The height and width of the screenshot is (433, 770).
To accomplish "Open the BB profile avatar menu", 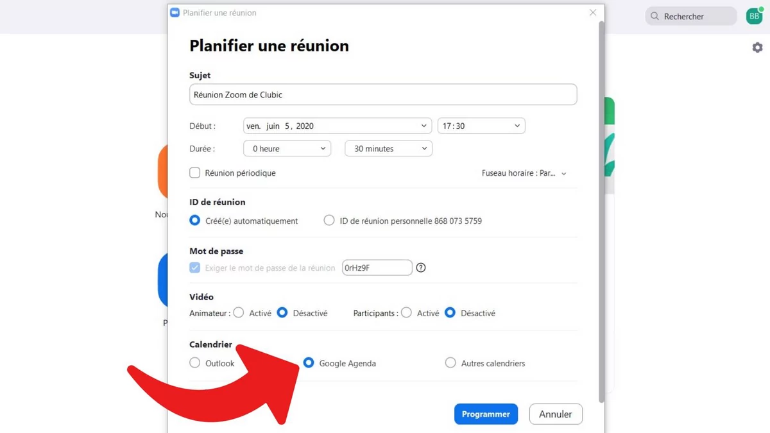I will point(754,16).
